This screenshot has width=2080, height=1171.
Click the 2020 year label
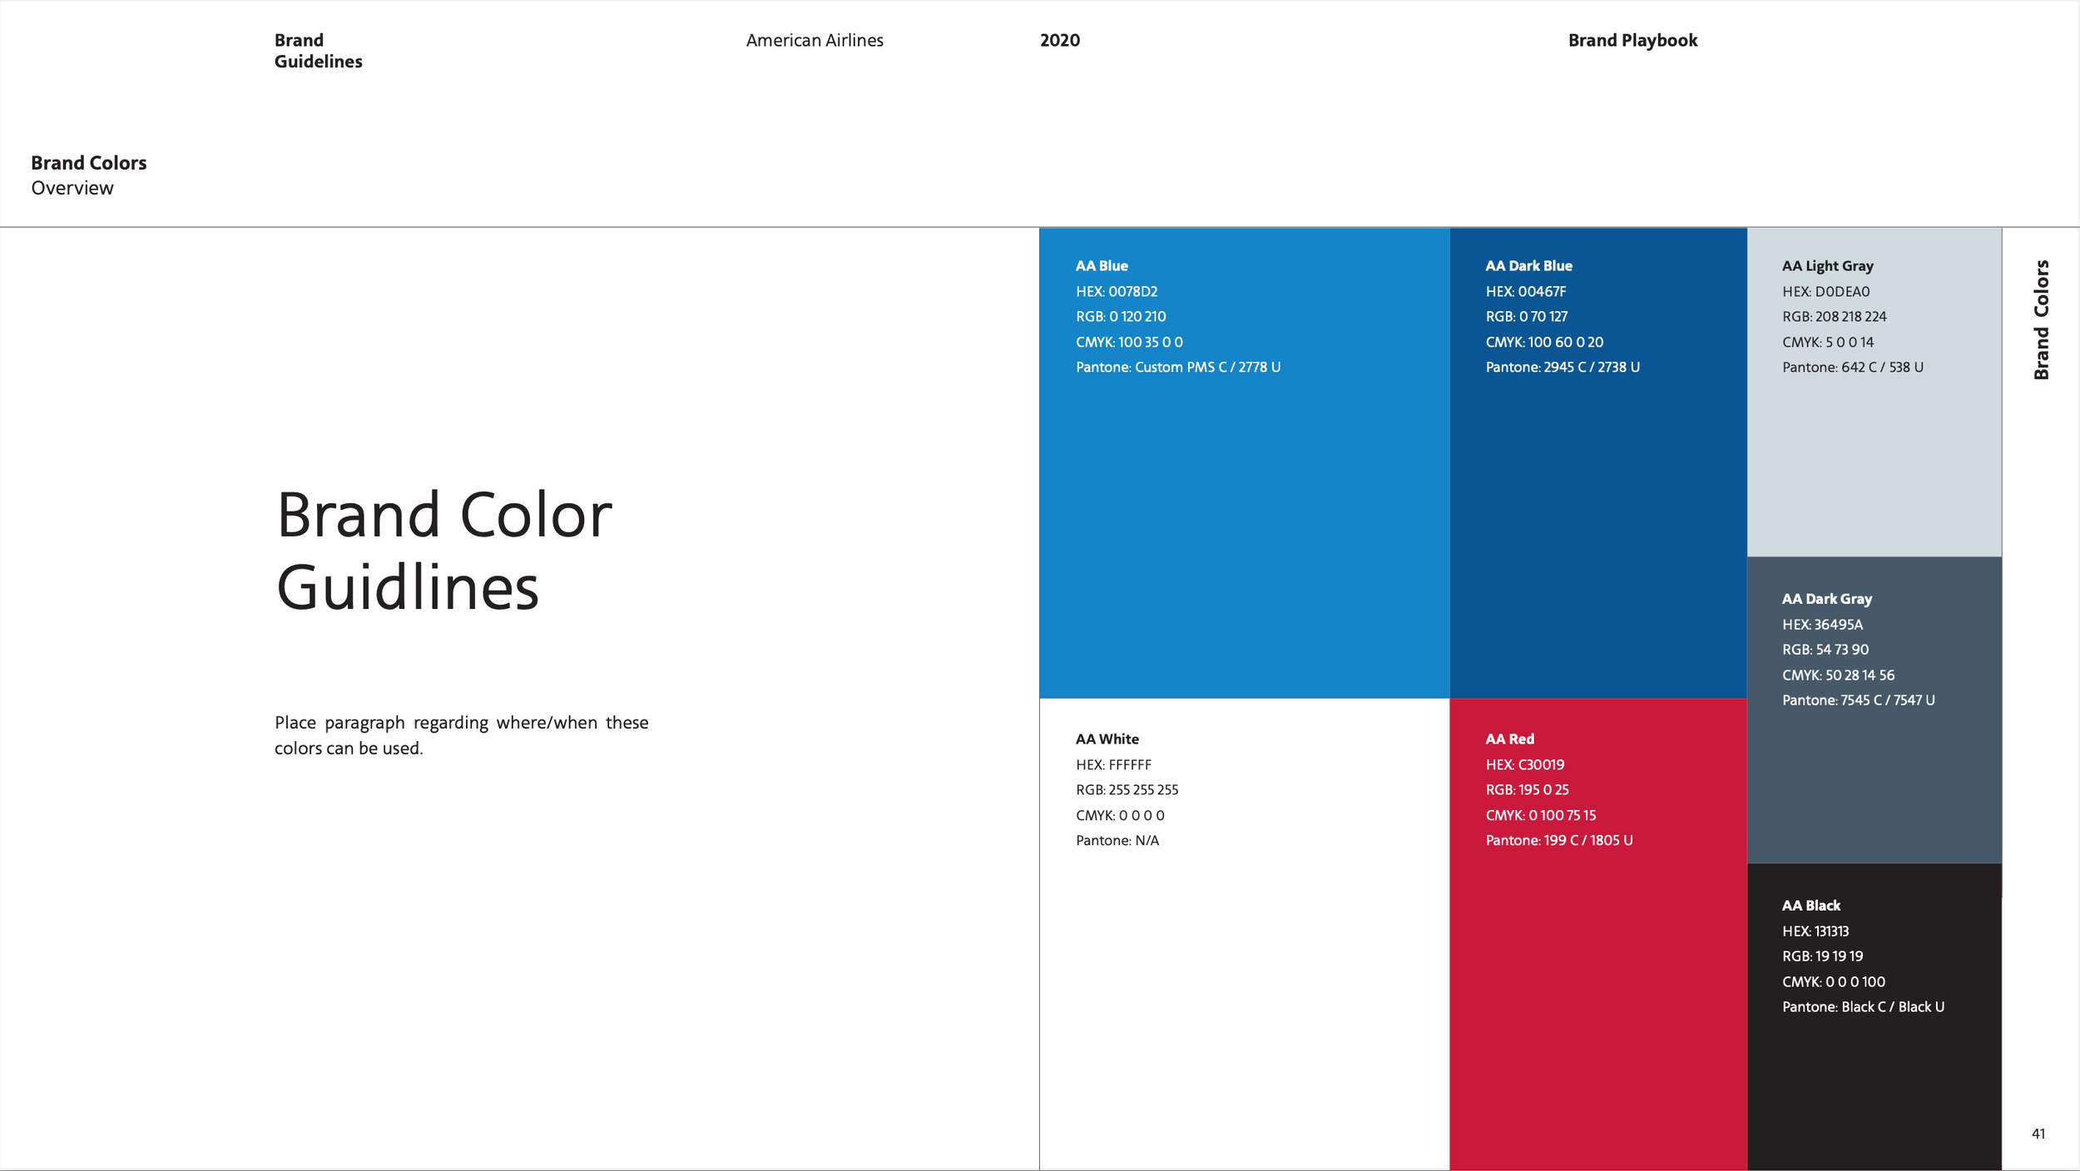pos(1059,41)
